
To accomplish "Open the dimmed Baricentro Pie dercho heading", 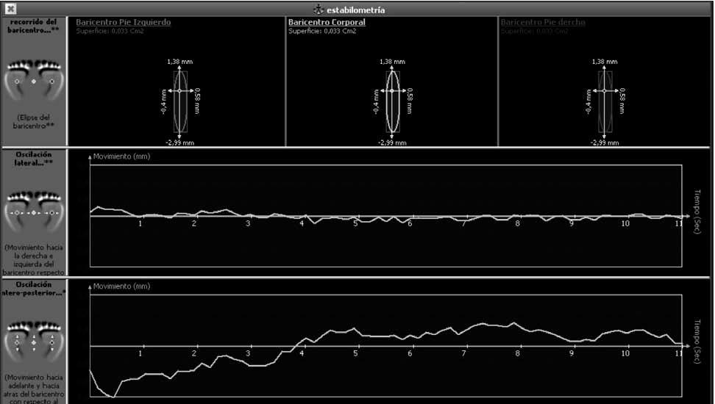I will [x=543, y=23].
